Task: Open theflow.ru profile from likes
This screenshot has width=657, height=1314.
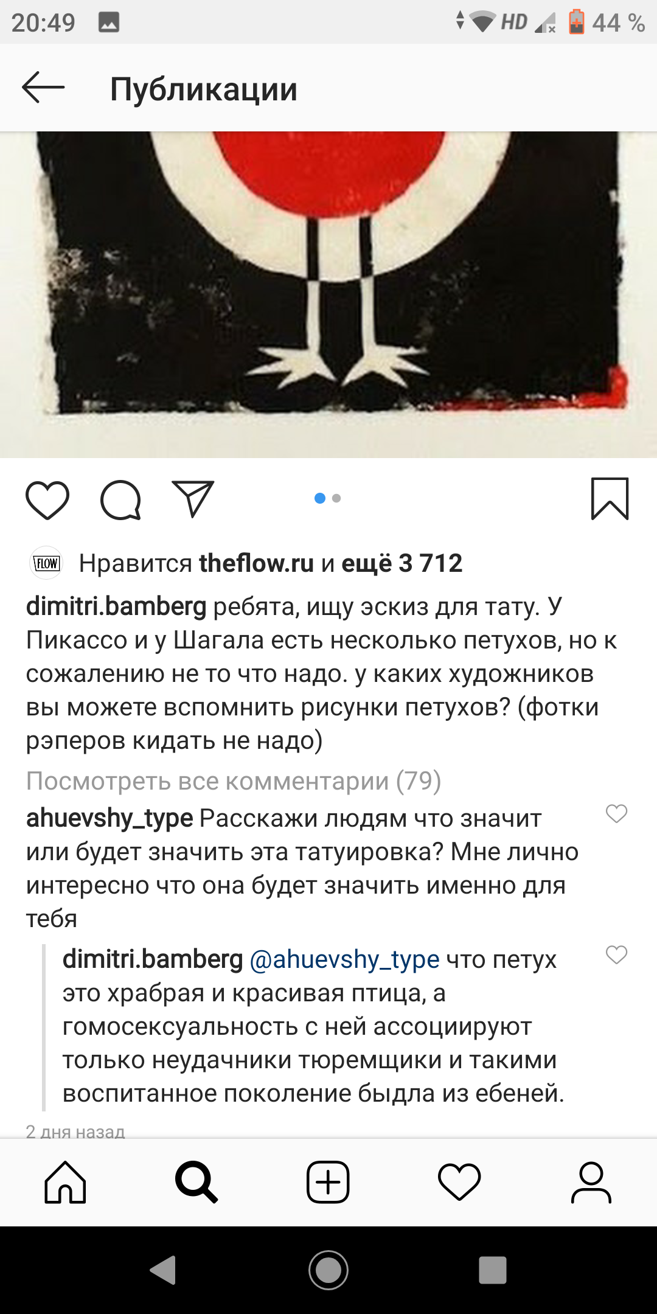Action: pos(256,563)
